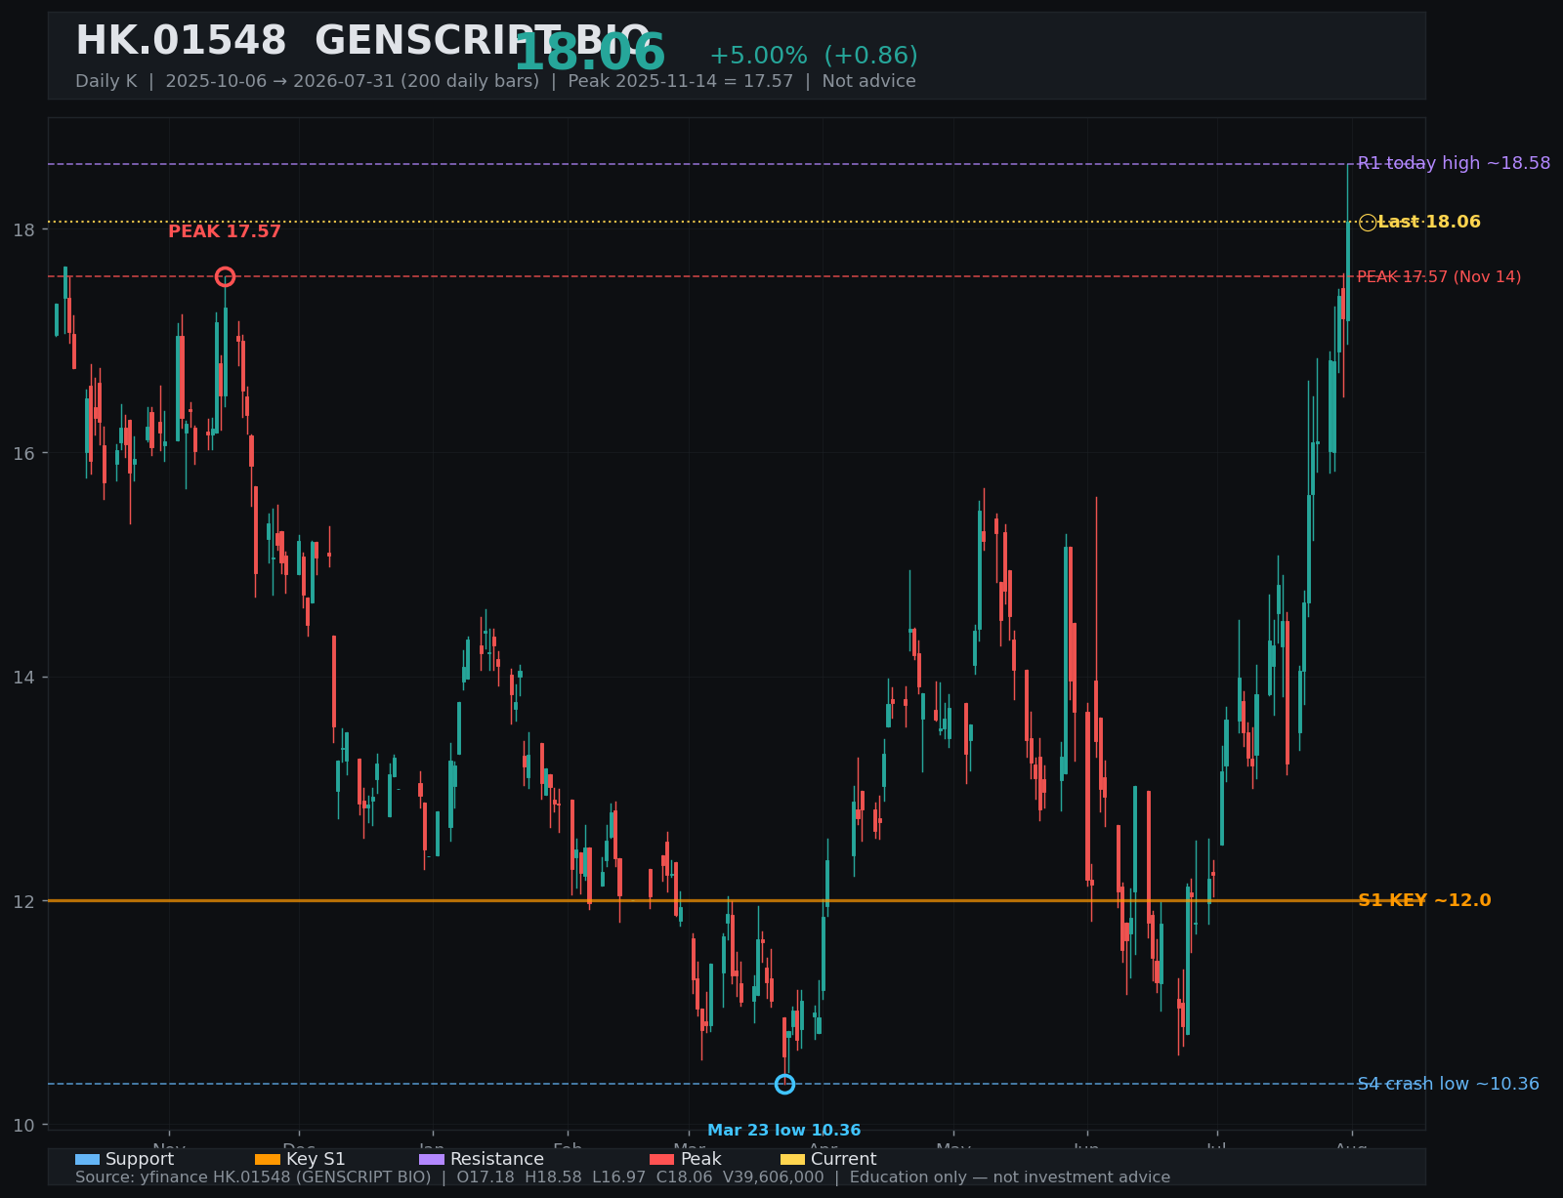The image size is (1563, 1198).
Task: Click the "R1 today high ~18.58" label
Action: [x=1454, y=163]
